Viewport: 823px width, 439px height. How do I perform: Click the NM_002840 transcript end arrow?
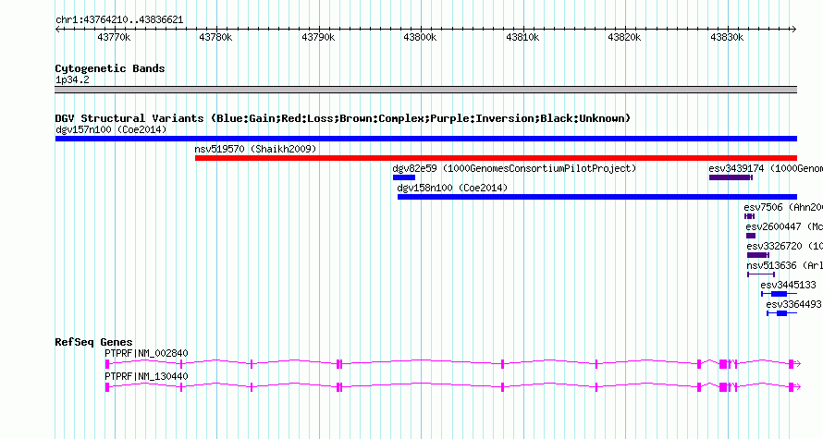tap(798, 364)
